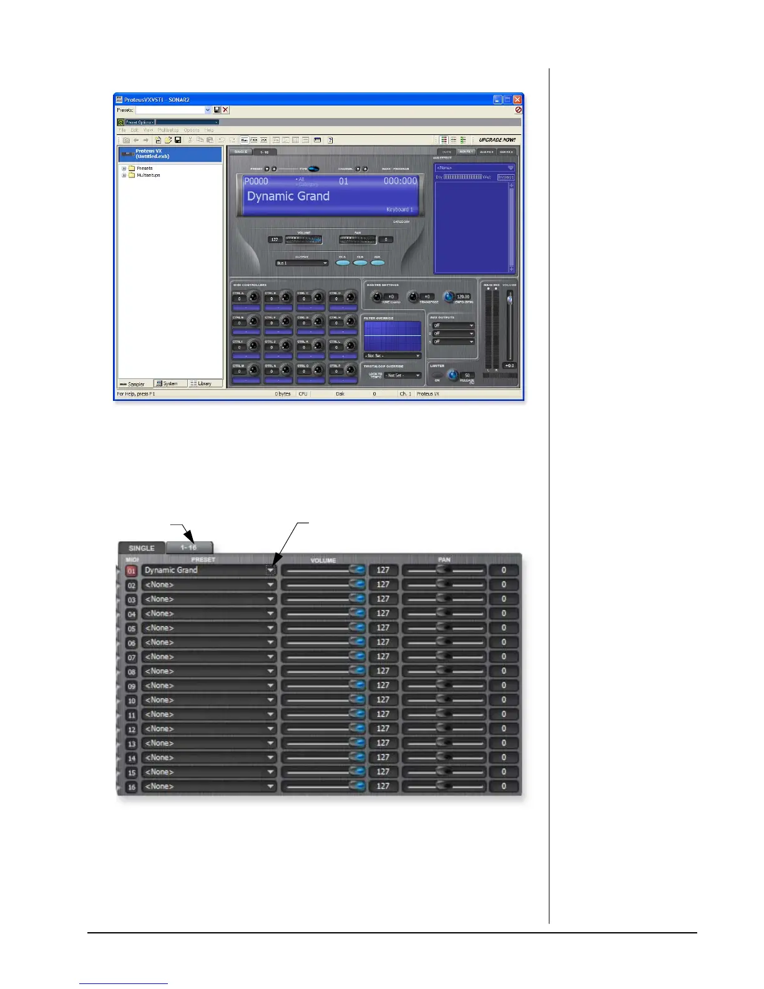Switch to the System tab at the tree bottom
The image size is (764, 989).
pos(170,383)
